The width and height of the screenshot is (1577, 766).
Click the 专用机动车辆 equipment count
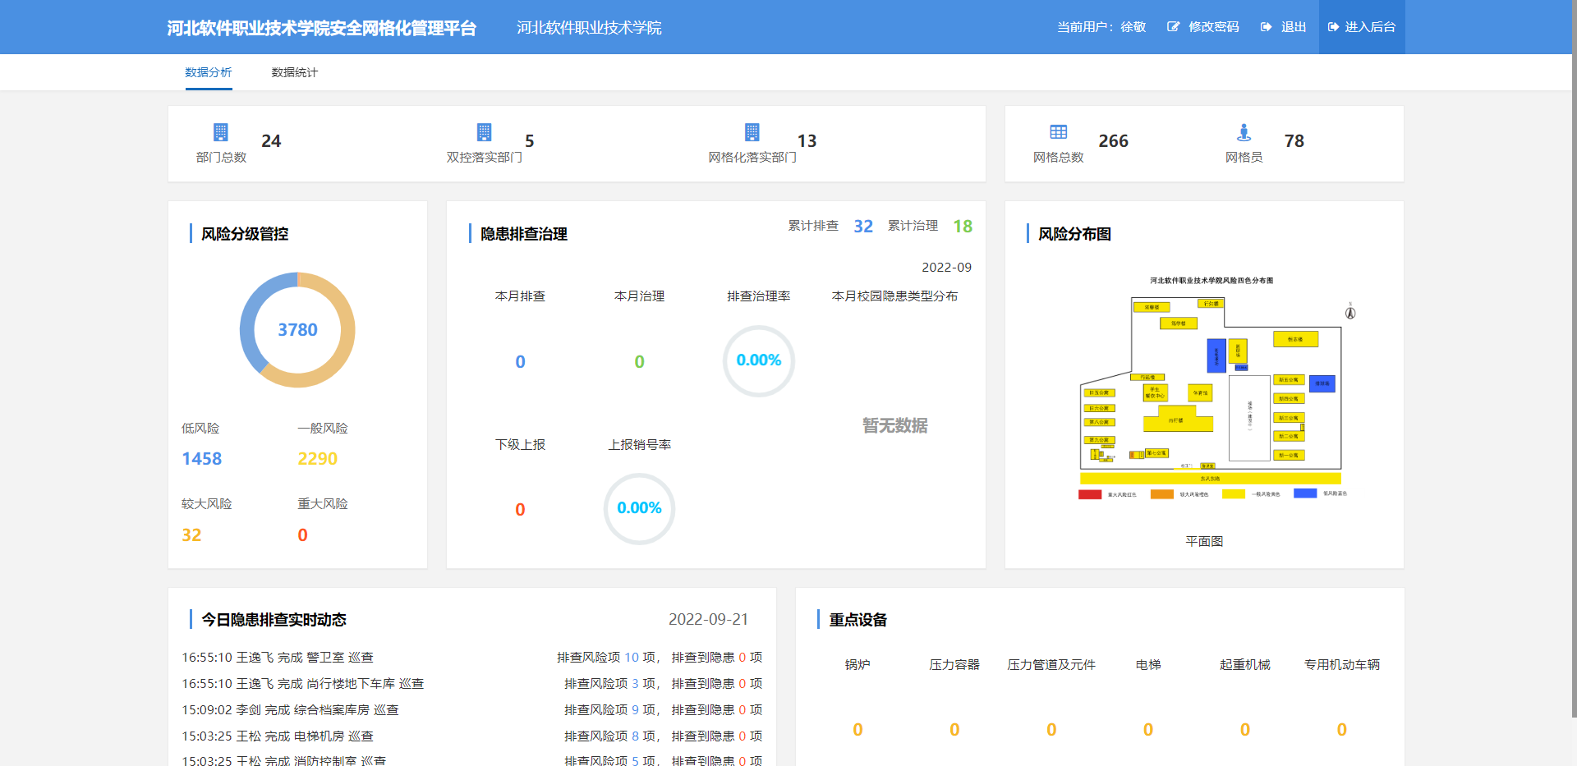[x=1342, y=730]
